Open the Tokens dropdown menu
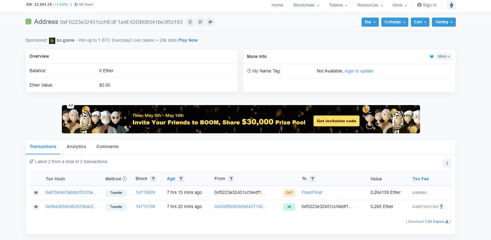491x240 pixels. [x=338, y=5]
